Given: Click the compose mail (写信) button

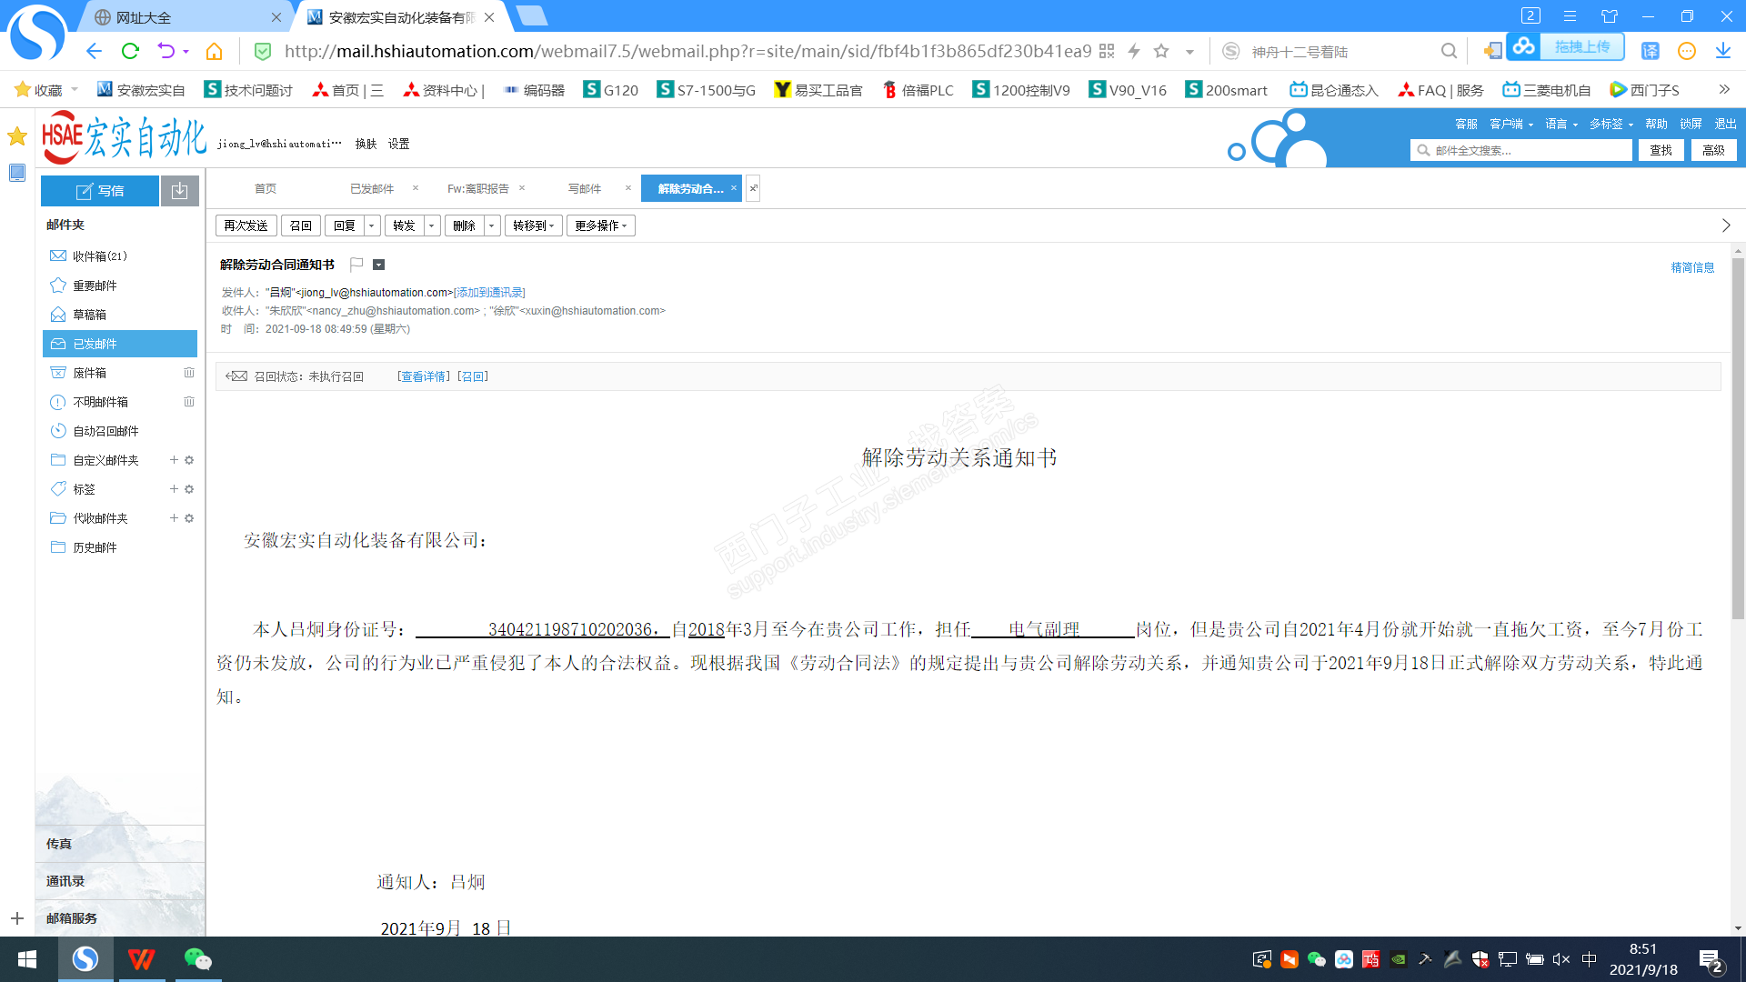Looking at the screenshot, I should click(100, 191).
